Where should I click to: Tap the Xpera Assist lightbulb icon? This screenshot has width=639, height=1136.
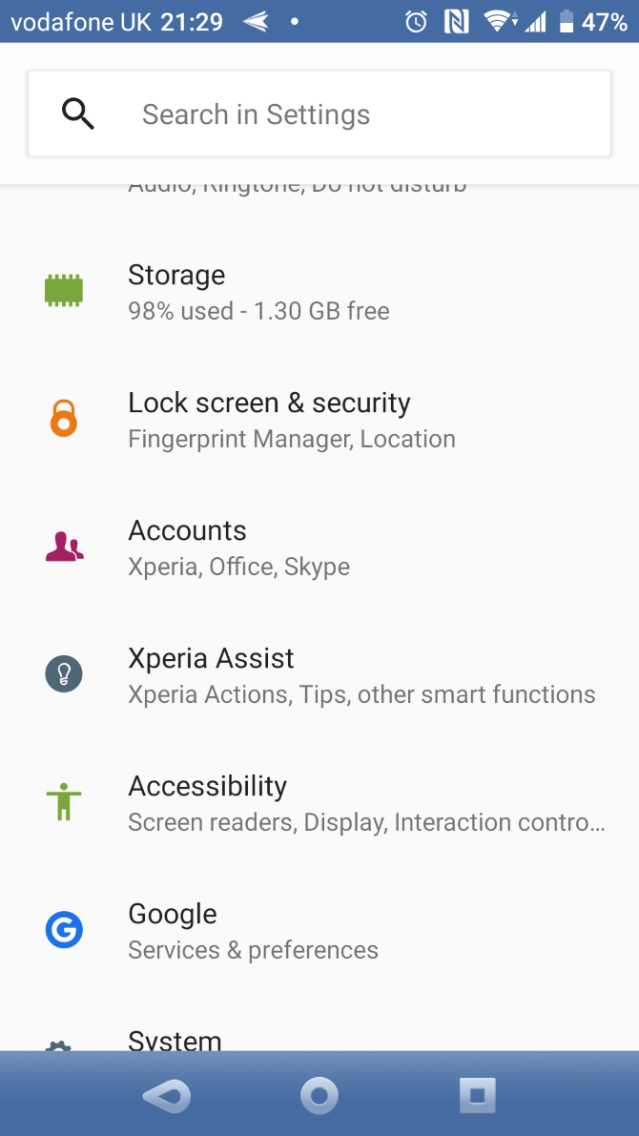[x=64, y=674]
